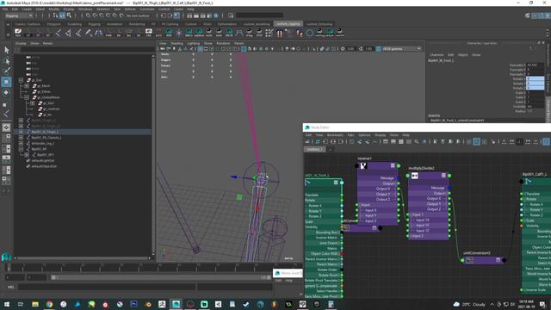Select the Lasso tool in the toolbox
Viewport: 551px width, 310px height.
coord(6,60)
